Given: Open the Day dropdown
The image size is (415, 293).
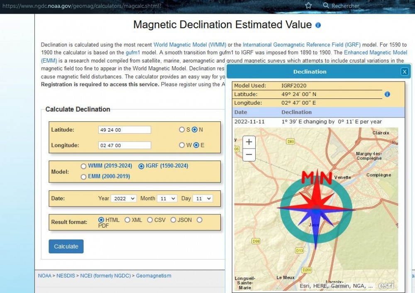Looking at the screenshot, I should click(x=203, y=199).
